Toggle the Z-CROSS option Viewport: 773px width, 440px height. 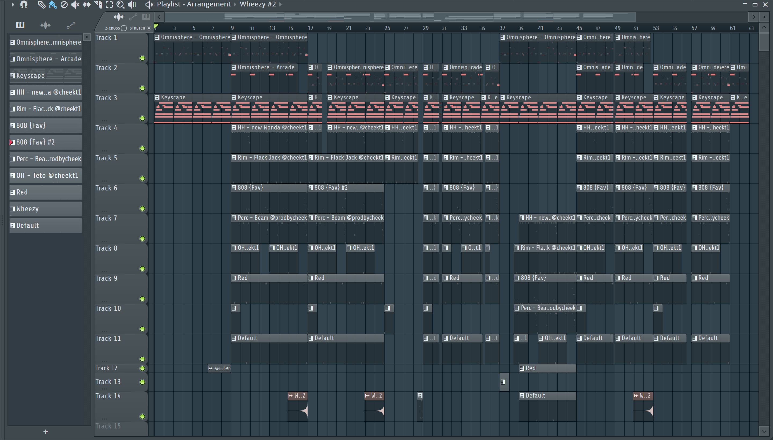point(124,28)
